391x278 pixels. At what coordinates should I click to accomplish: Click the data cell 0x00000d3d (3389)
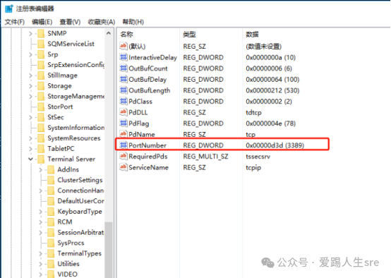(x=275, y=145)
